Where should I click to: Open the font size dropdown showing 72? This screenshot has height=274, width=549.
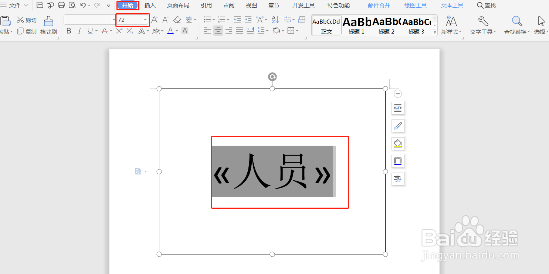coord(145,20)
